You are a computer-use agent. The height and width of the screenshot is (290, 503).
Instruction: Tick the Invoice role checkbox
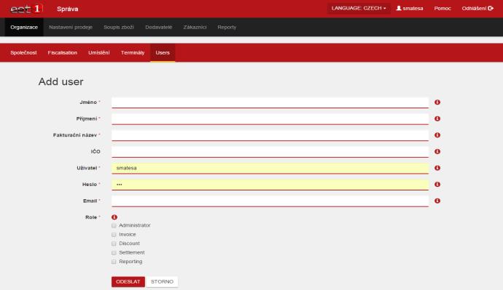(114, 235)
